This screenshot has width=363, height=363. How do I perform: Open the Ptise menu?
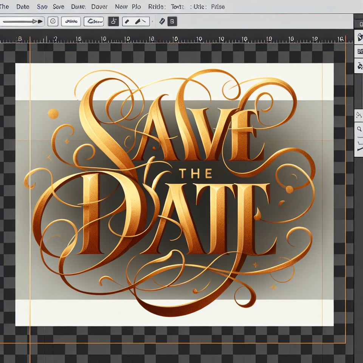pos(218,7)
